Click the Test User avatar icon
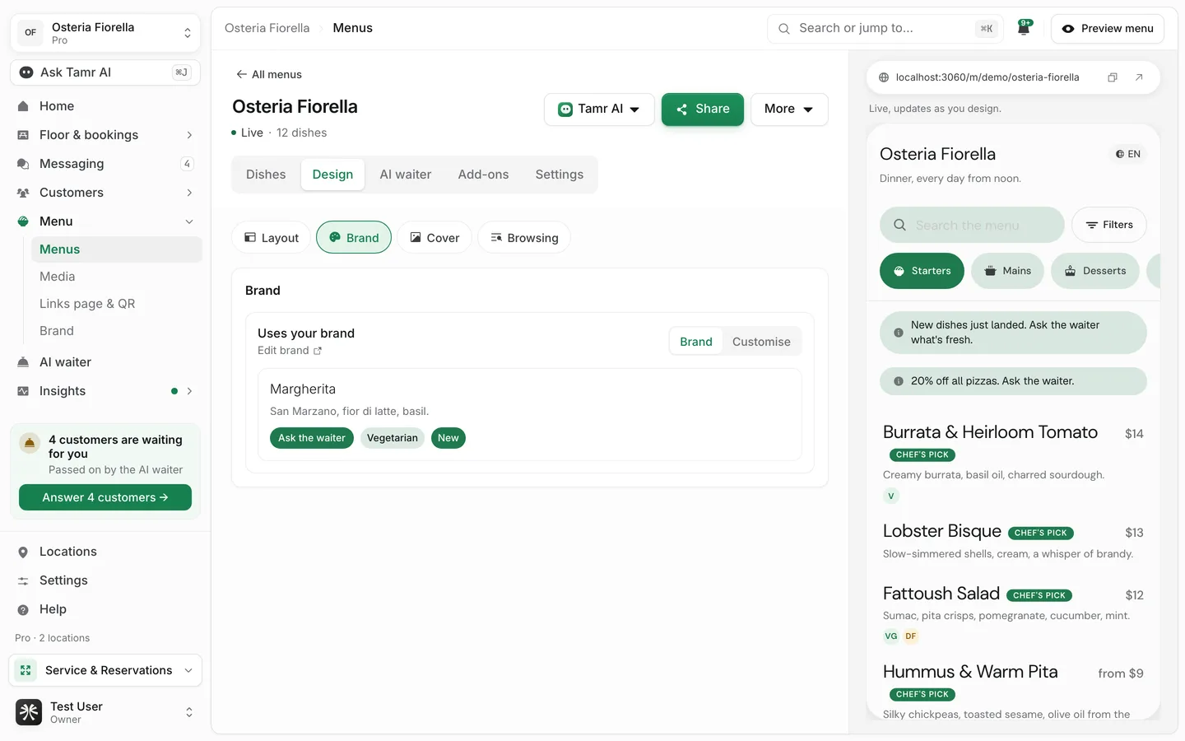The image size is (1185, 741). (x=29, y=712)
